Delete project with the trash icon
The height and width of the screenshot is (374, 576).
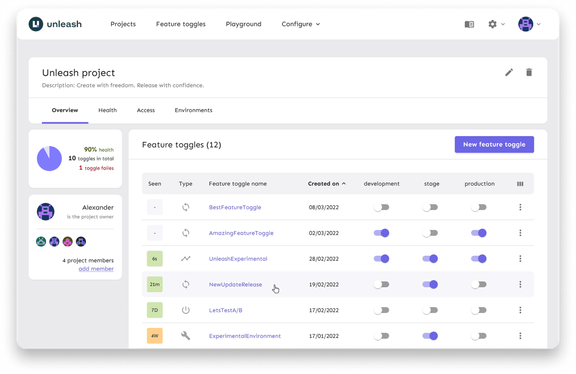tap(529, 72)
